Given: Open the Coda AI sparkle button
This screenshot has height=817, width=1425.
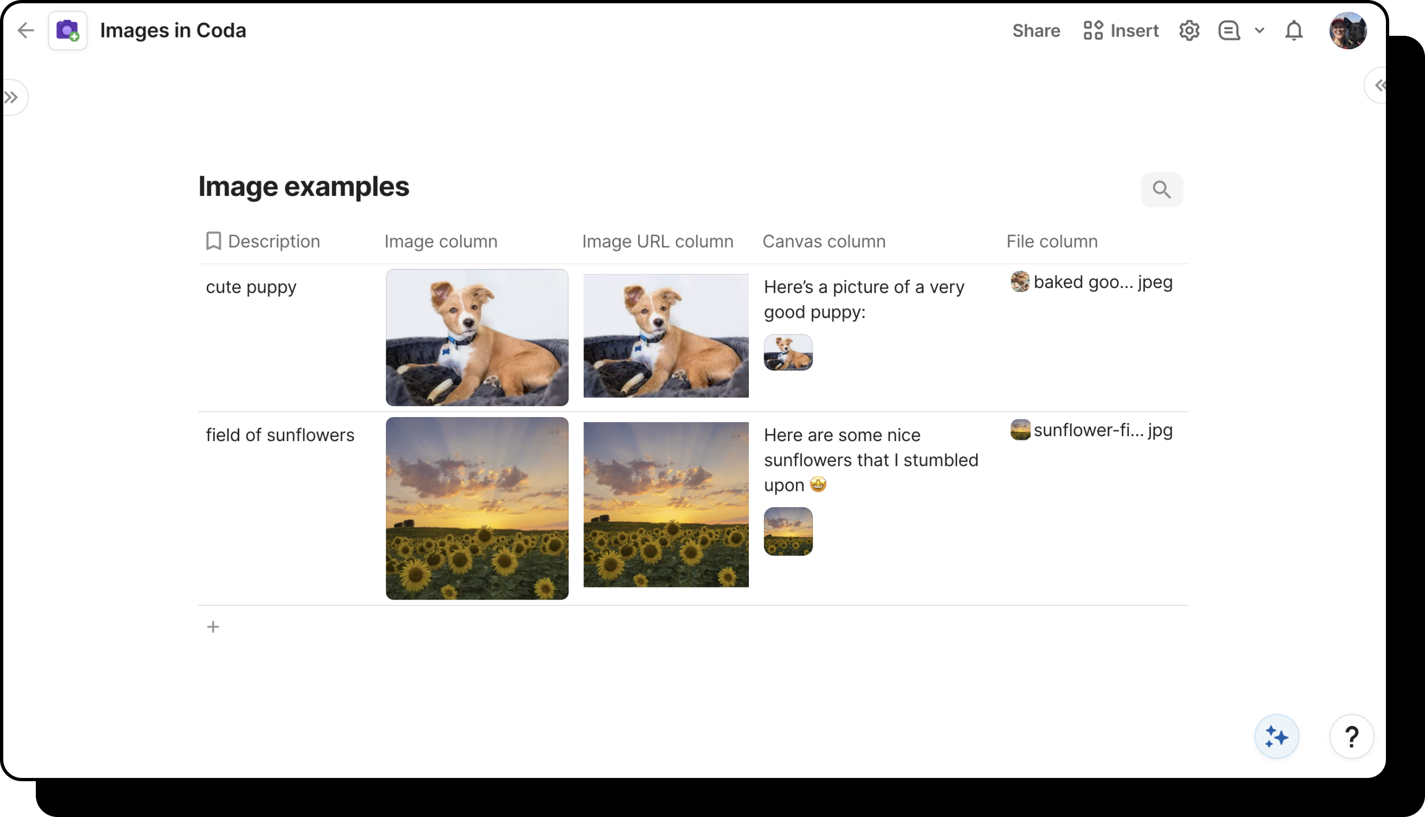Looking at the screenshot, I should (x=1276, y=736).
